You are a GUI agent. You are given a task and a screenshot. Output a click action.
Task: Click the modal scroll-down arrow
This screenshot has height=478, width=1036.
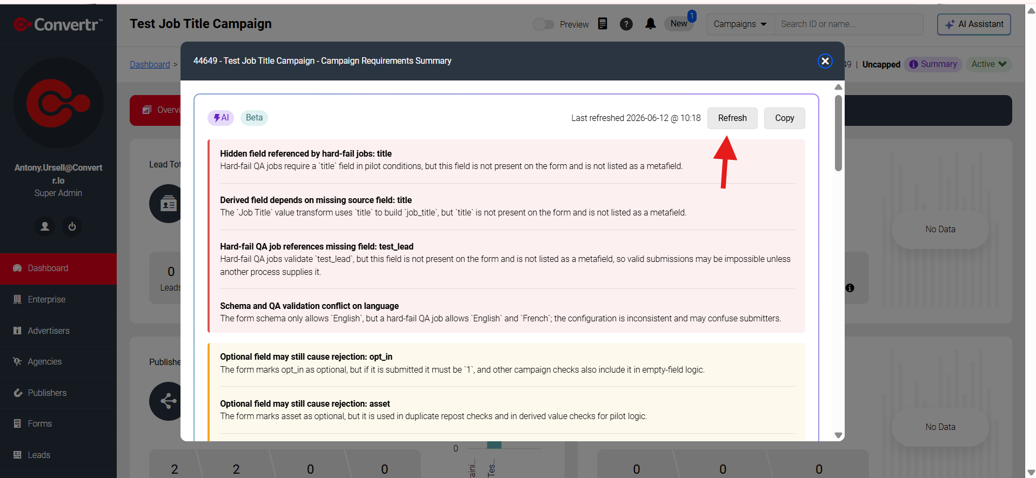tap(838, 435)
